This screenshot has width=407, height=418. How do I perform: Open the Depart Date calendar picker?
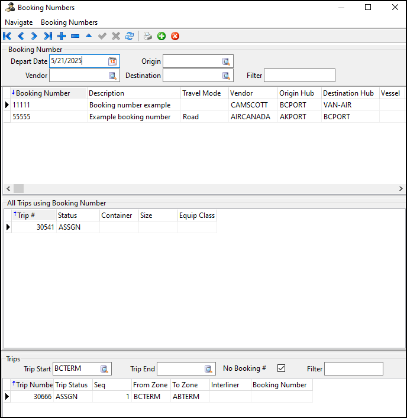112,61
